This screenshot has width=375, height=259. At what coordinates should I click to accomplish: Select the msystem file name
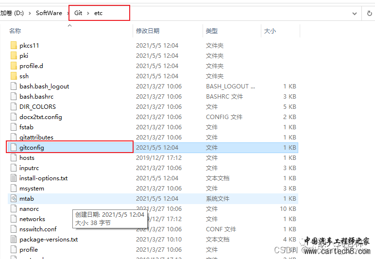pyautogui.click(x=32, y=189)
